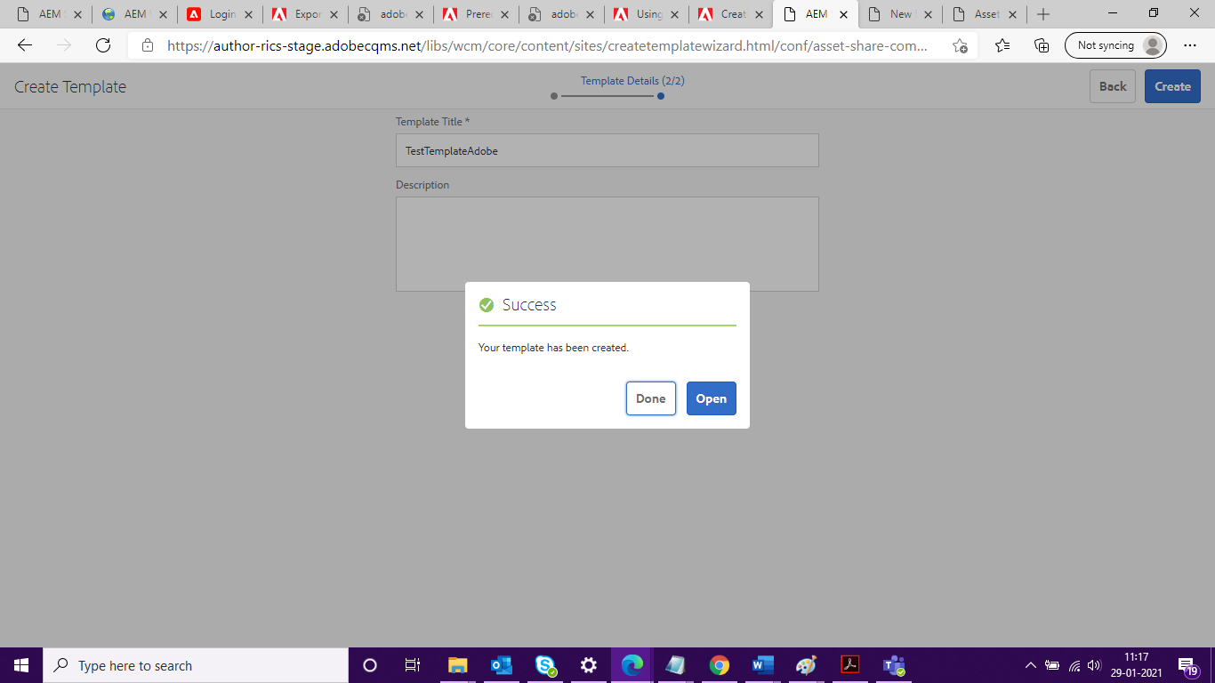Click Open in the Success dialog
1215x683 pixels.
coord(711,398)
